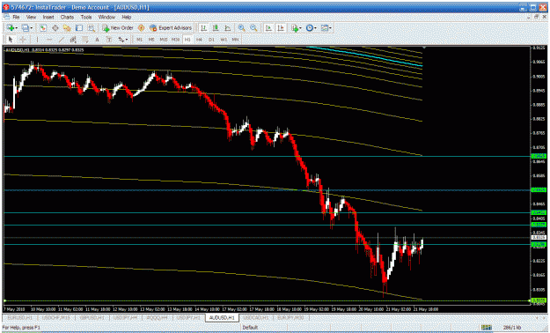
Task: Open the Profiles dropdown
Action: pyautogui.click(x=27, y=28)
